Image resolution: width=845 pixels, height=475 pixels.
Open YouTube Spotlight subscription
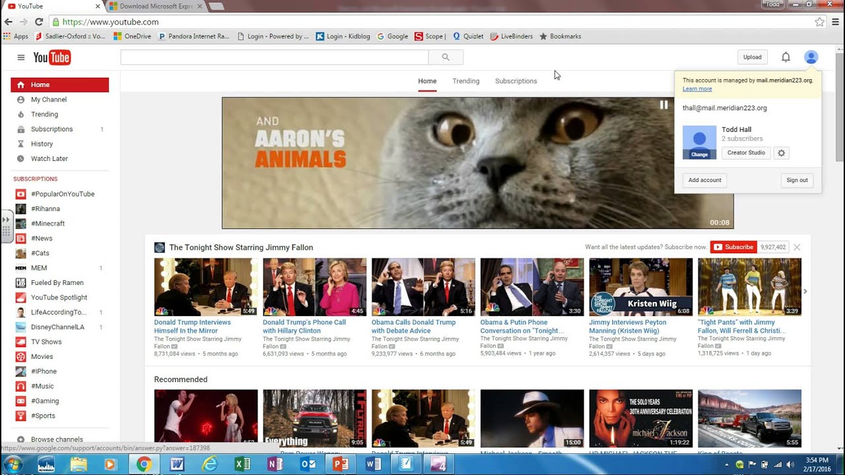[x=59, y=298]
